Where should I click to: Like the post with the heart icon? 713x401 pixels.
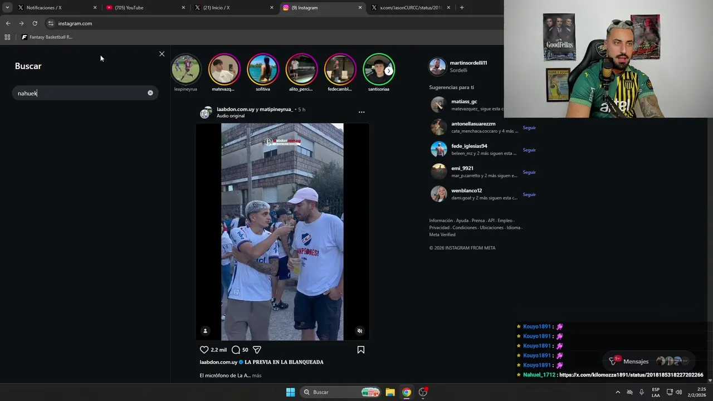tap(204, 350)
